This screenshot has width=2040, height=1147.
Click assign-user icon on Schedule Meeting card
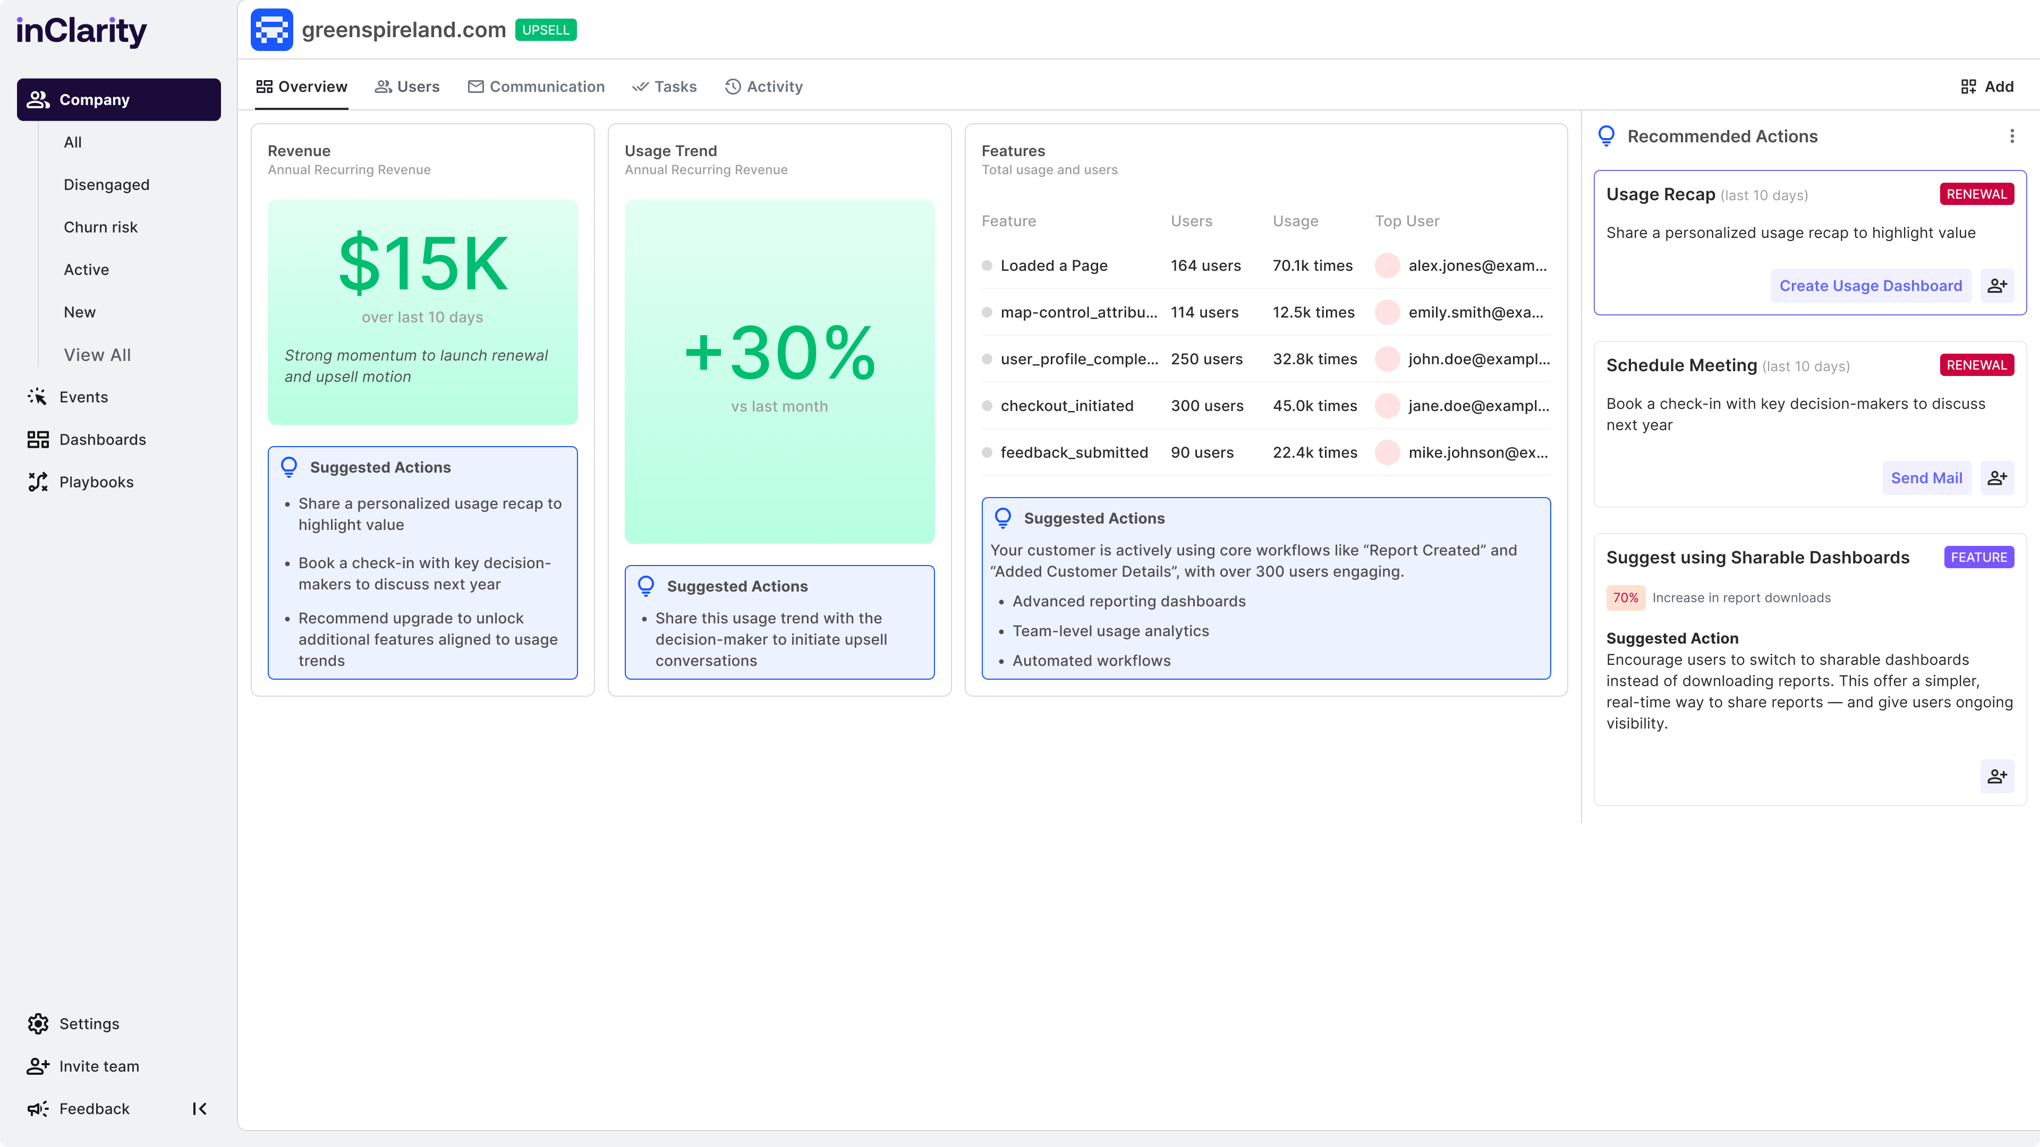click(x=1996, y=478)
